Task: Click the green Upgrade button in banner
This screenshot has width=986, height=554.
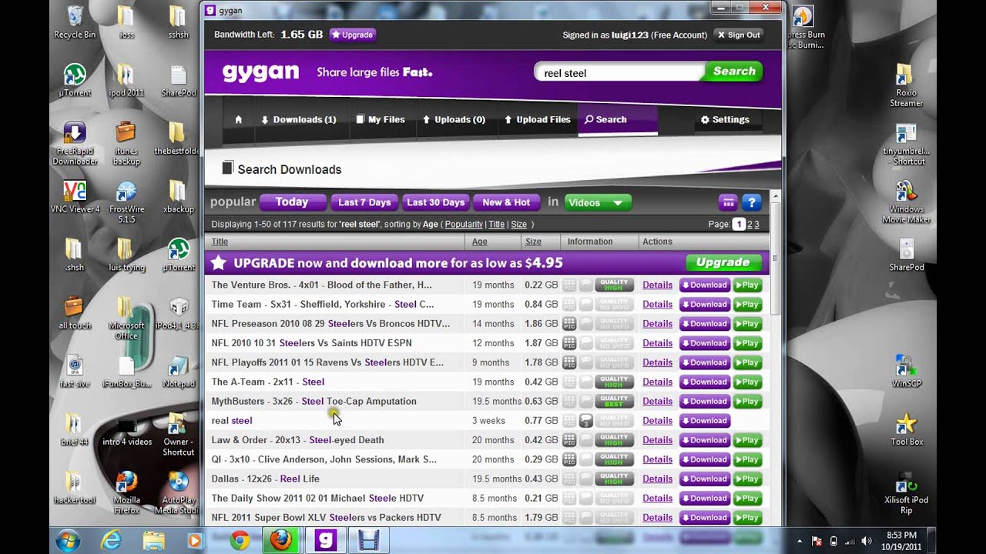Action: click(723, 262)
